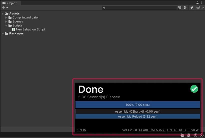The image size is (205, 138).
Task: Open the Project window three-dot options menu
Action: click(202, 3)
